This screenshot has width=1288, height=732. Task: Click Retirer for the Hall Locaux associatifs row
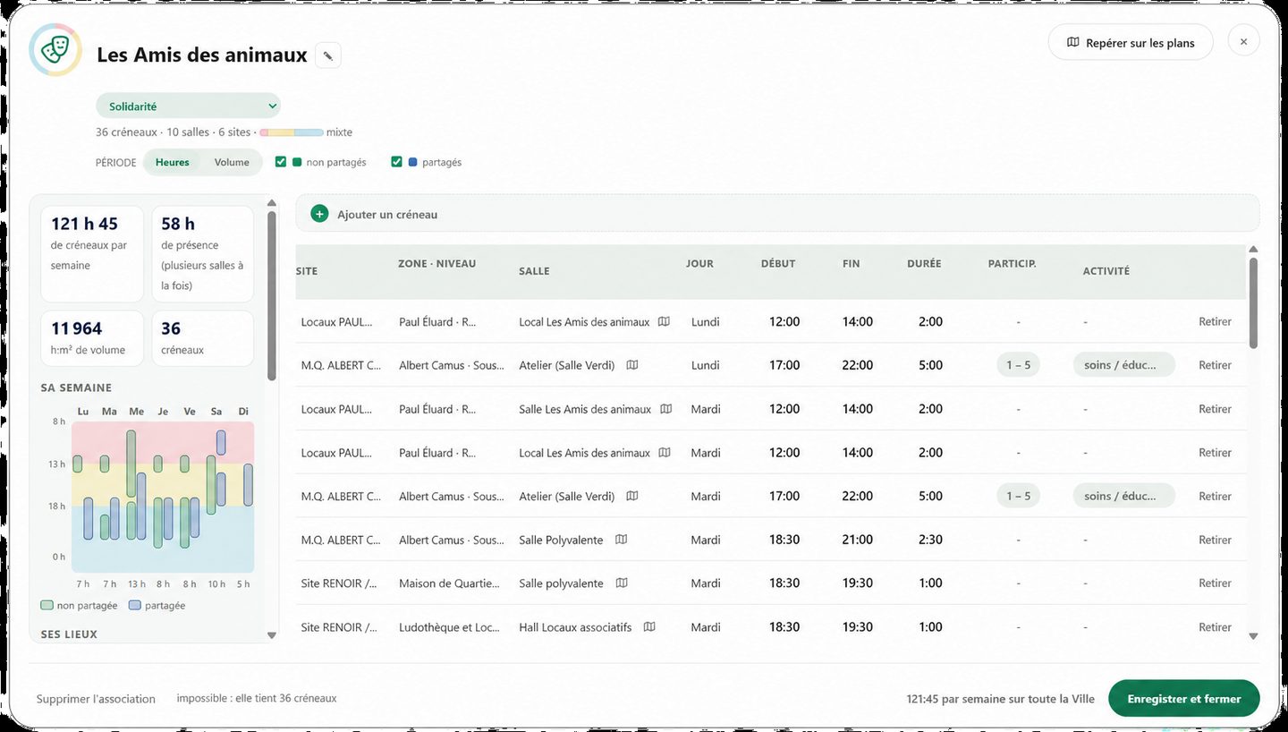point(1215,627)
